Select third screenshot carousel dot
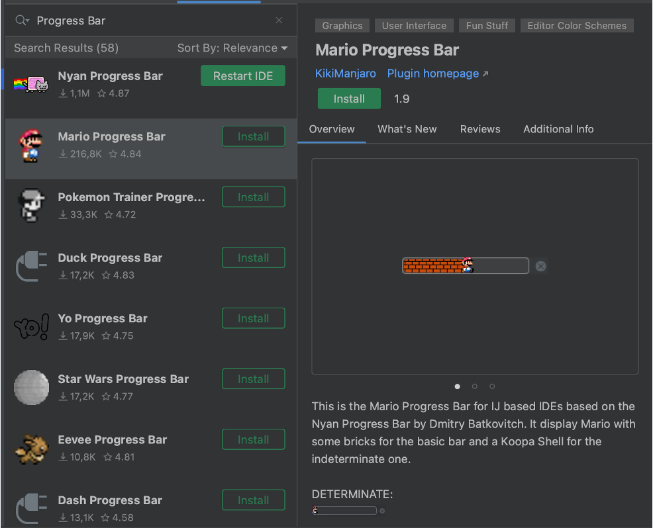The image size is (653, 528). coord(492,386)
